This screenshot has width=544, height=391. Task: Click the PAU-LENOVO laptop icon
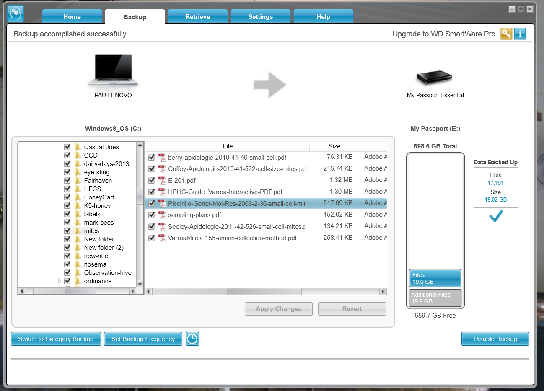tap(113, 70)
